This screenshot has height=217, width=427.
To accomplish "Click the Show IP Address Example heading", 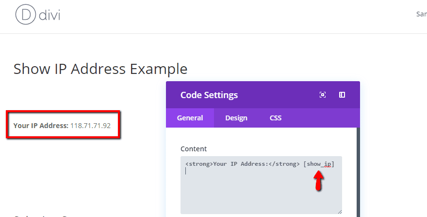I will coord(100,69).
